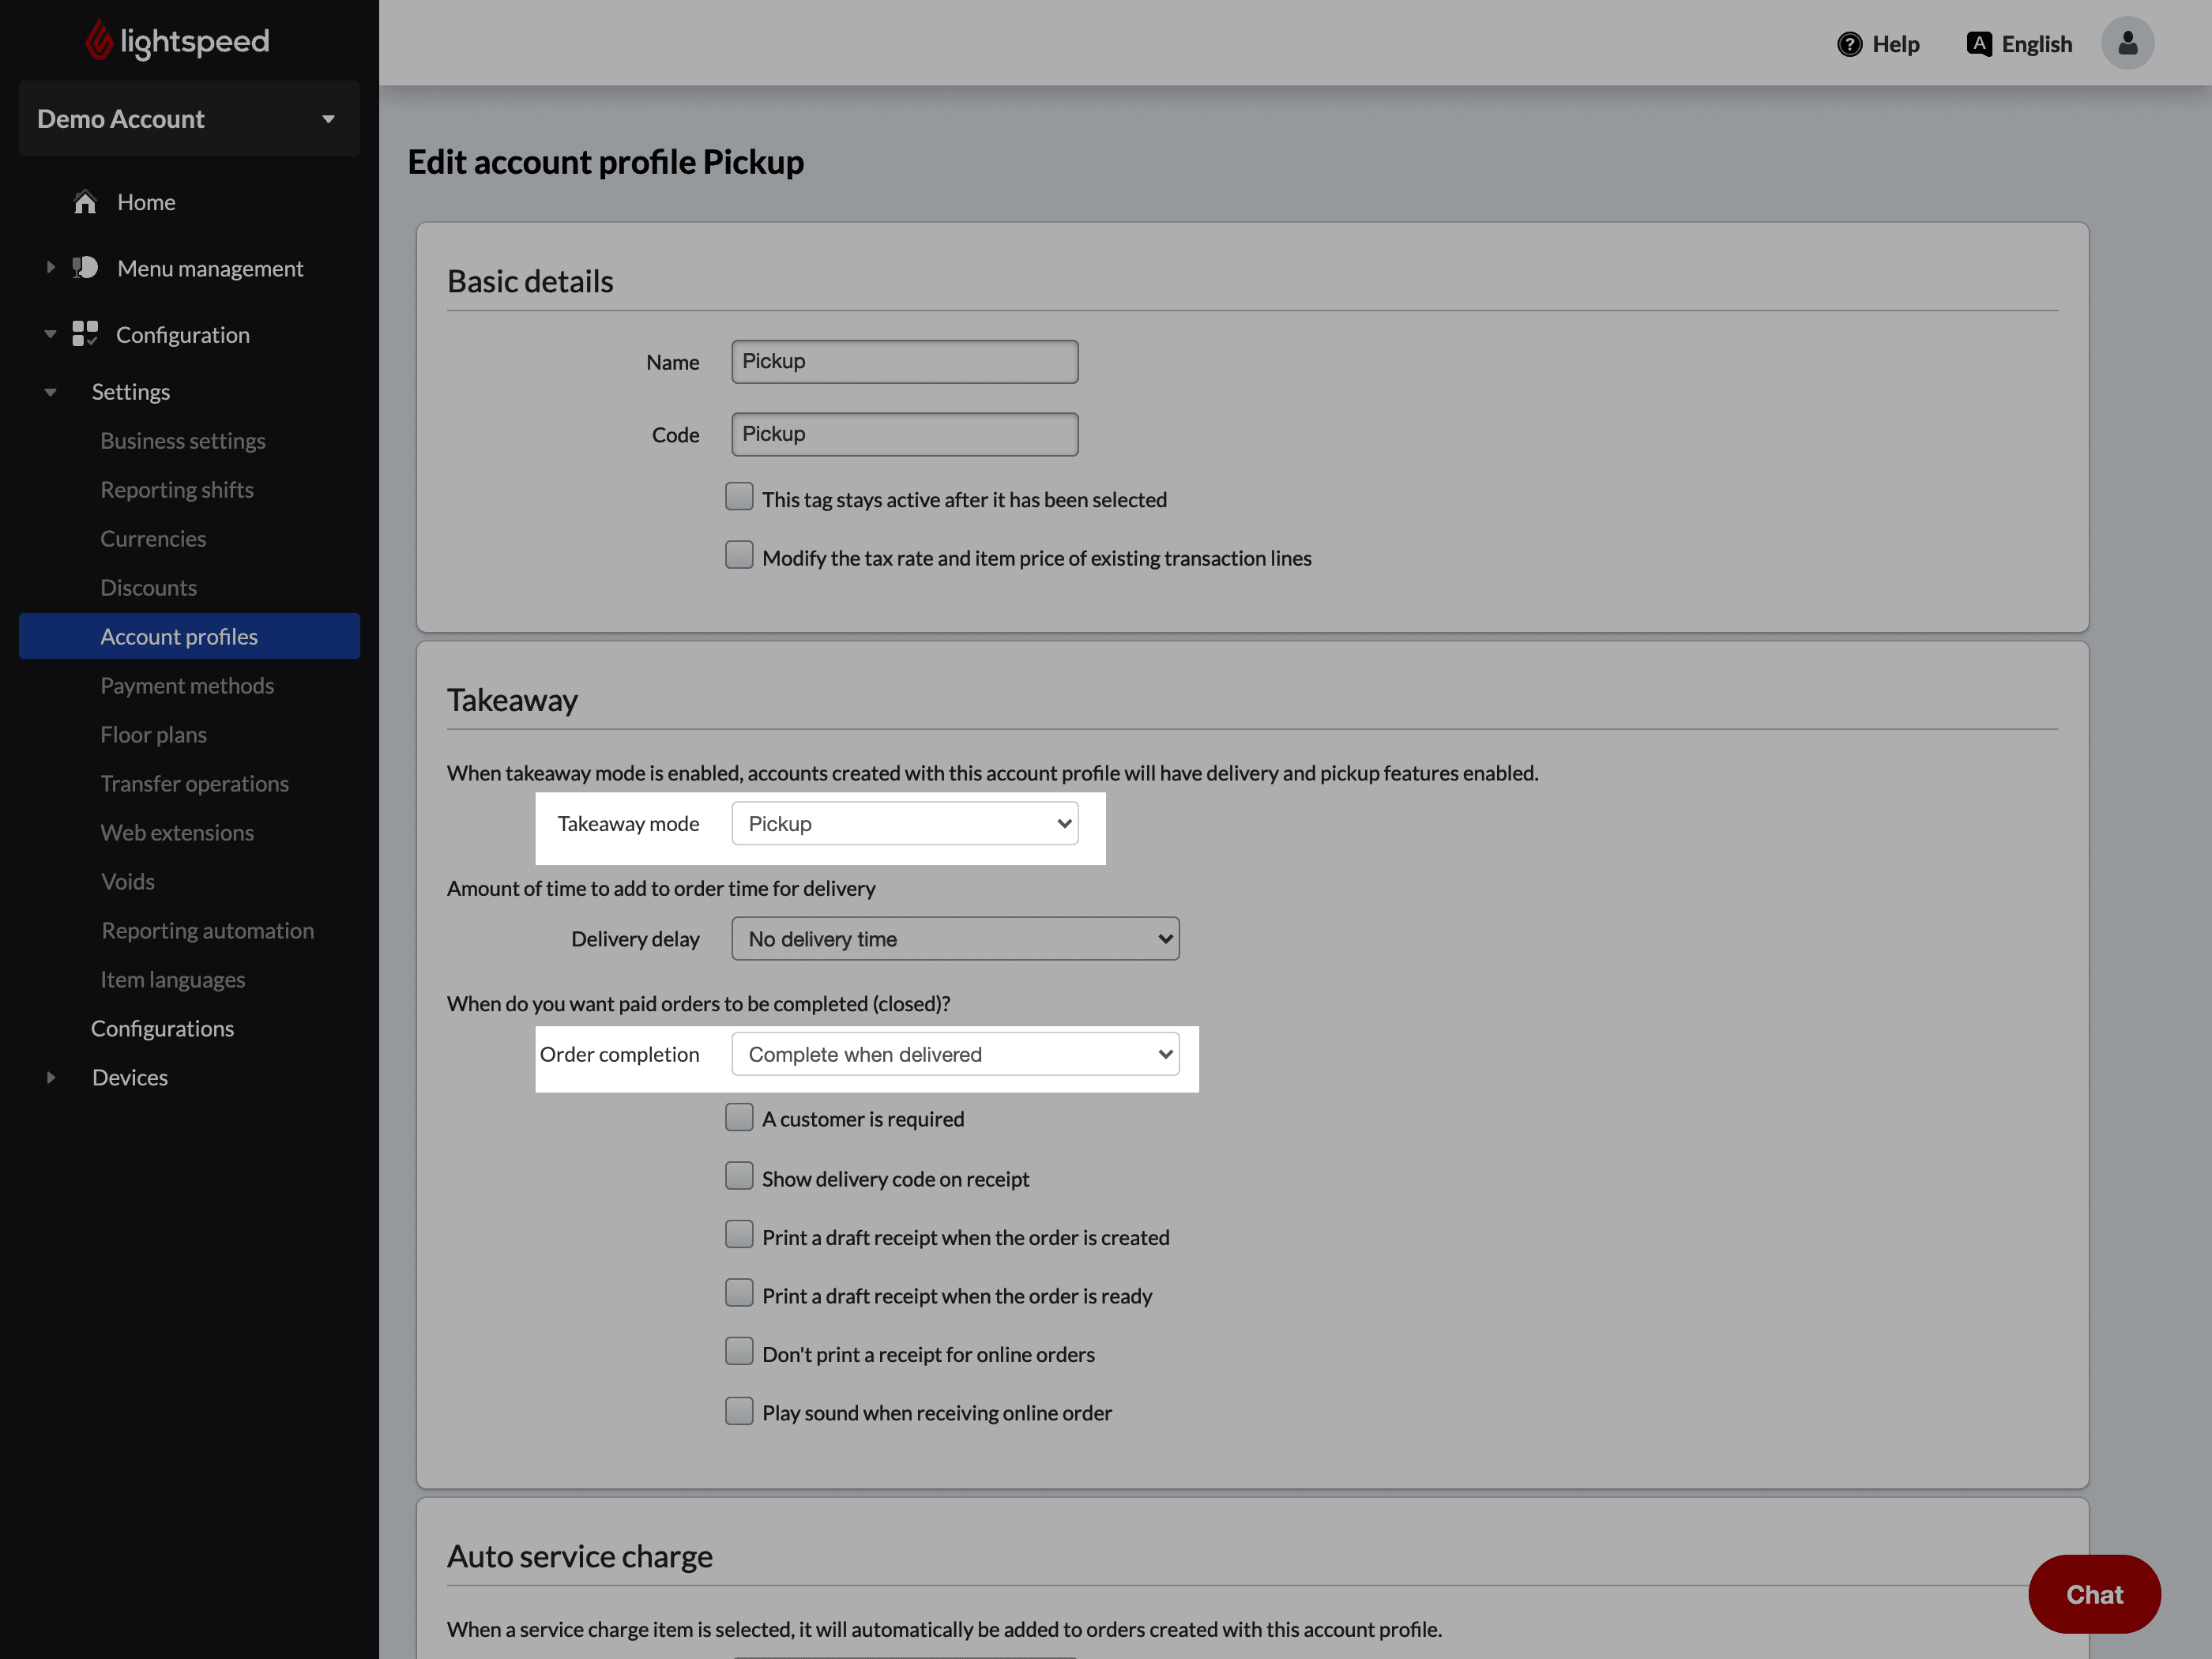Open Voids settings
Image resolution: width=2212 pixels, height=1659 pixels.
pos(128,882)
